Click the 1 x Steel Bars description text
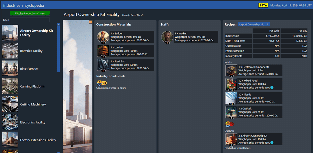Viewport: 313px width, 153px height. tap(132, 65)
